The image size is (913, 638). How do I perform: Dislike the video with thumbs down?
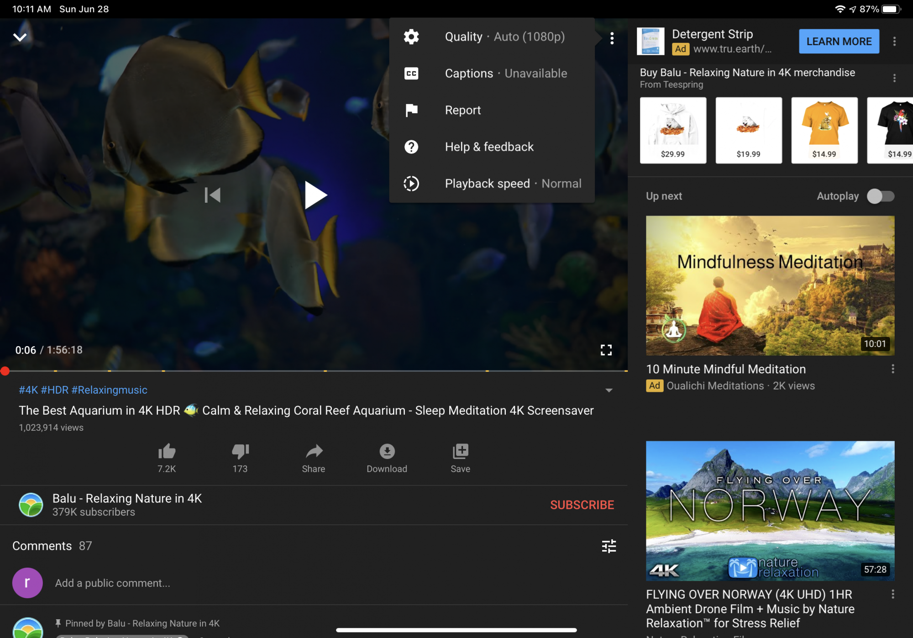tap(240, 458)
